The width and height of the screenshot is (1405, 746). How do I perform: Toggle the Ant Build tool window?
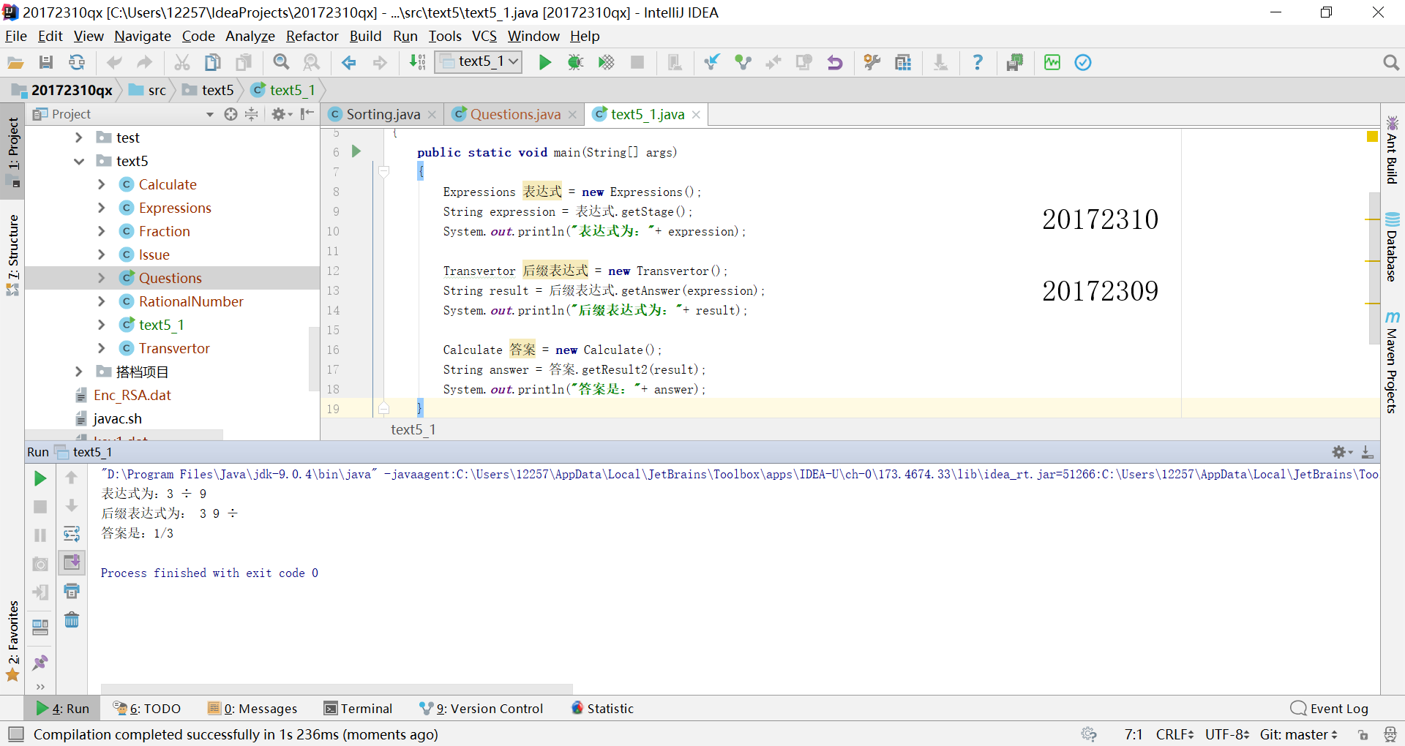point(1392,150)
